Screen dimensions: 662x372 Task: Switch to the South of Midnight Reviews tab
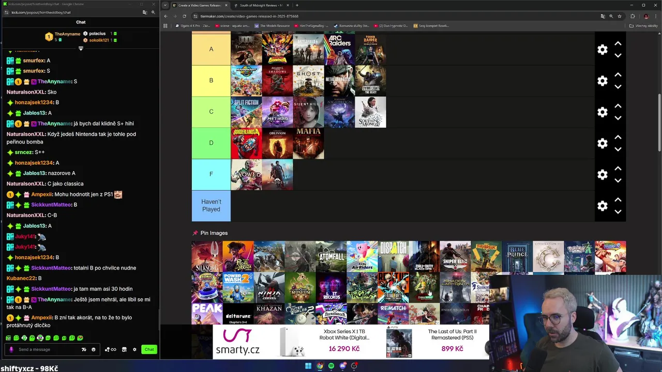[261, 5]
